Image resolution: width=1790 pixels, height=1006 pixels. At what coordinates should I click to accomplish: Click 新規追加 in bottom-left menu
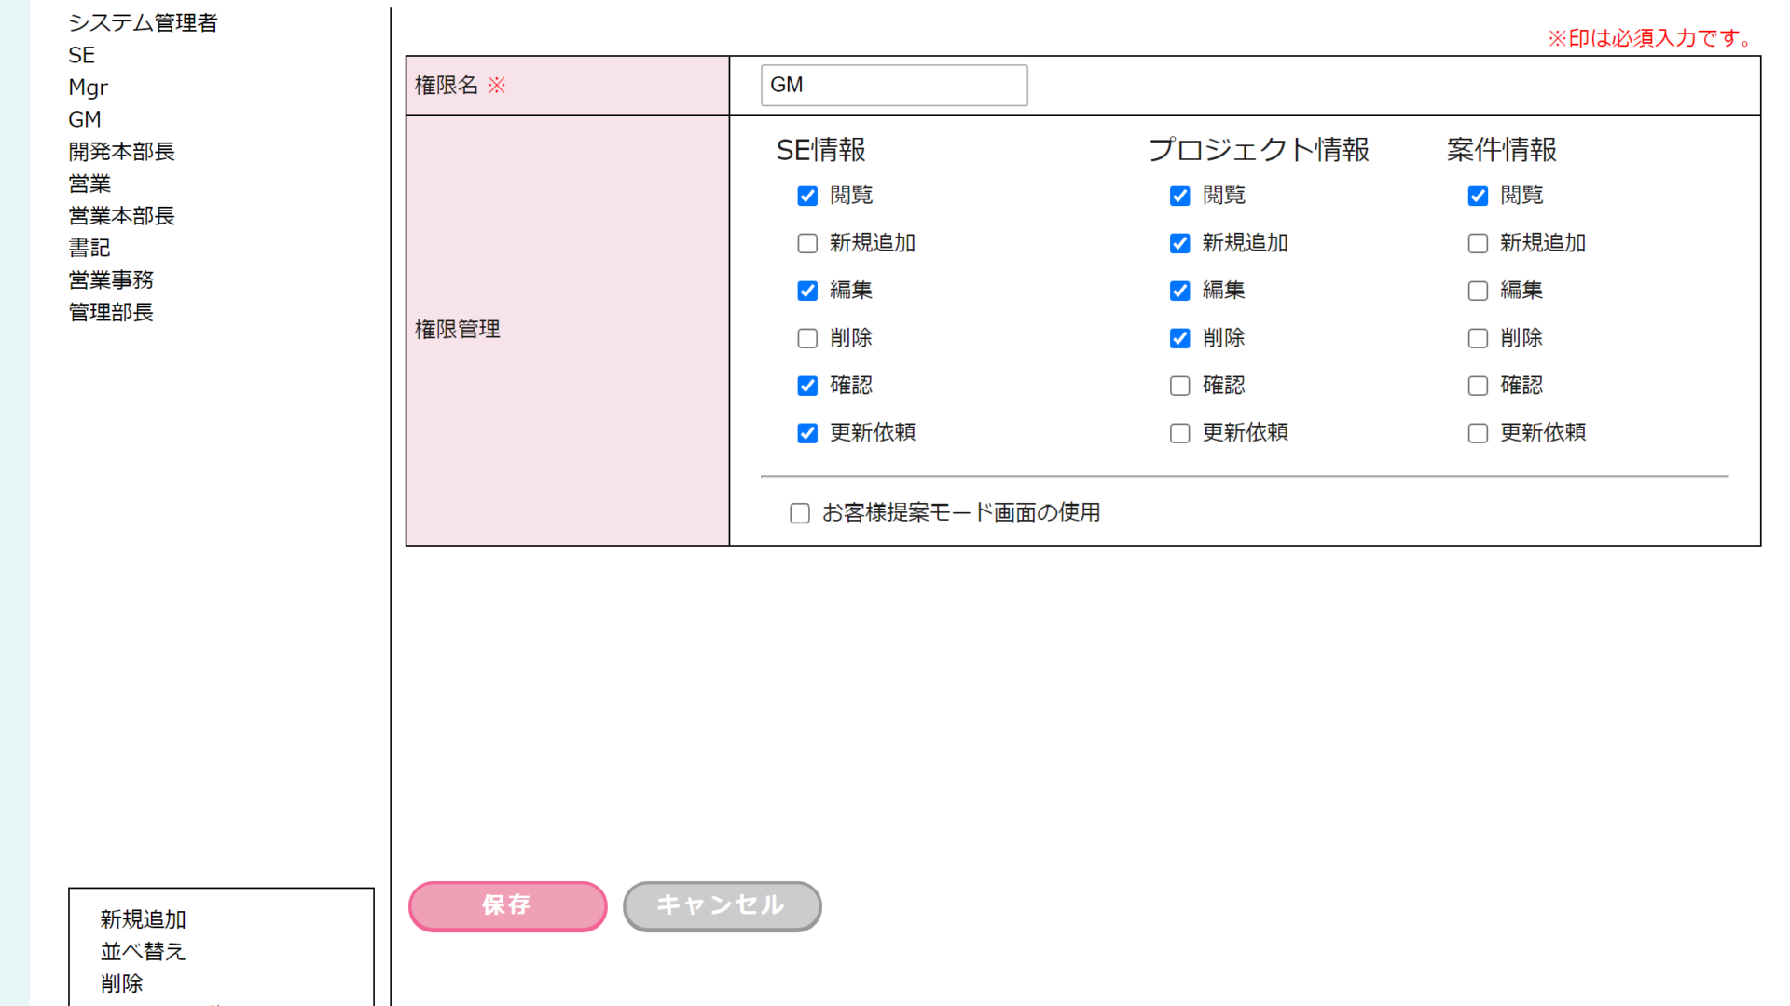point(143,919)
